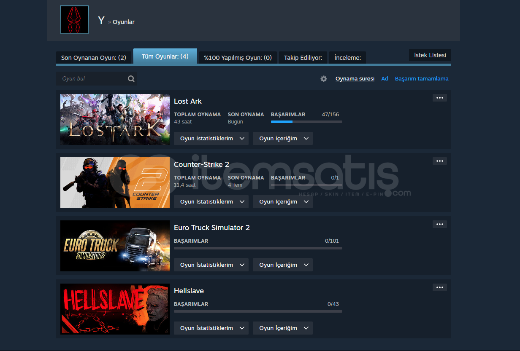Open Hellslave three-dots options menu

tap(440, 287)
